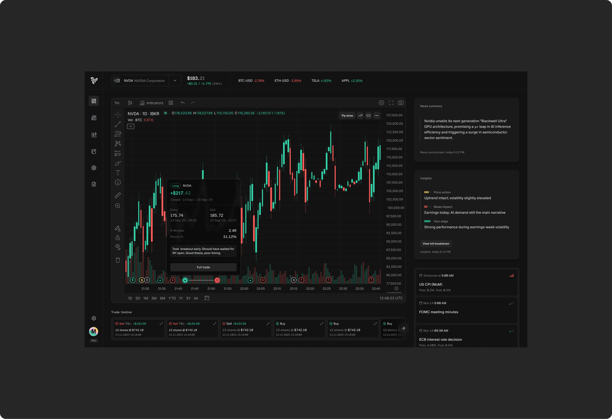Select the 1D range tab
Image resolution: width=612 pixels, height=419 pixels.
[x=130, y=298]
